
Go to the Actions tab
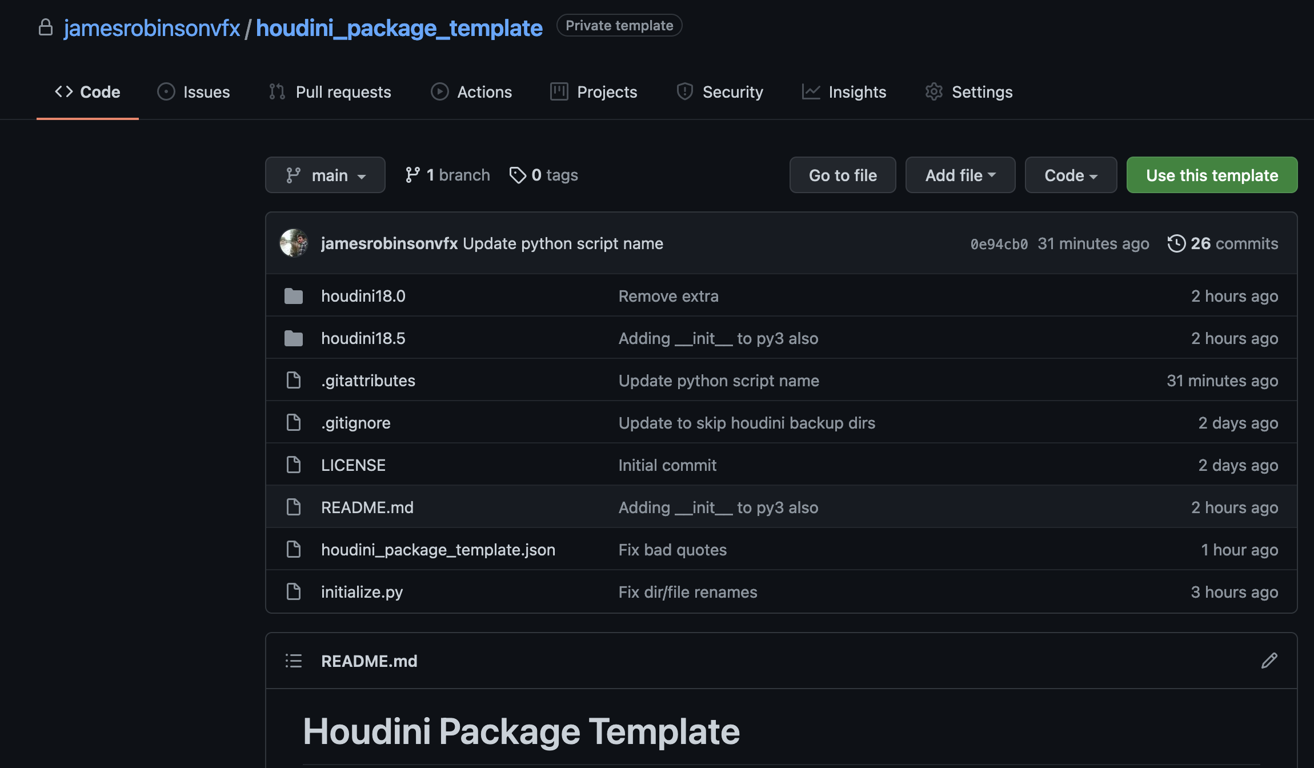click(471, 91)
